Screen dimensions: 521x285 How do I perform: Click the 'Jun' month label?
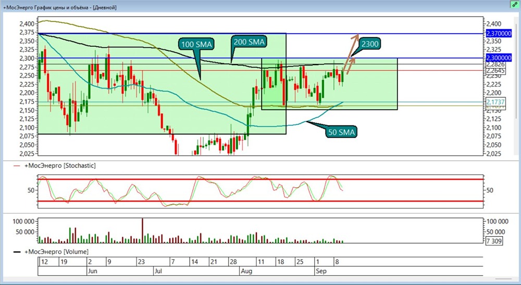[92, 271]
